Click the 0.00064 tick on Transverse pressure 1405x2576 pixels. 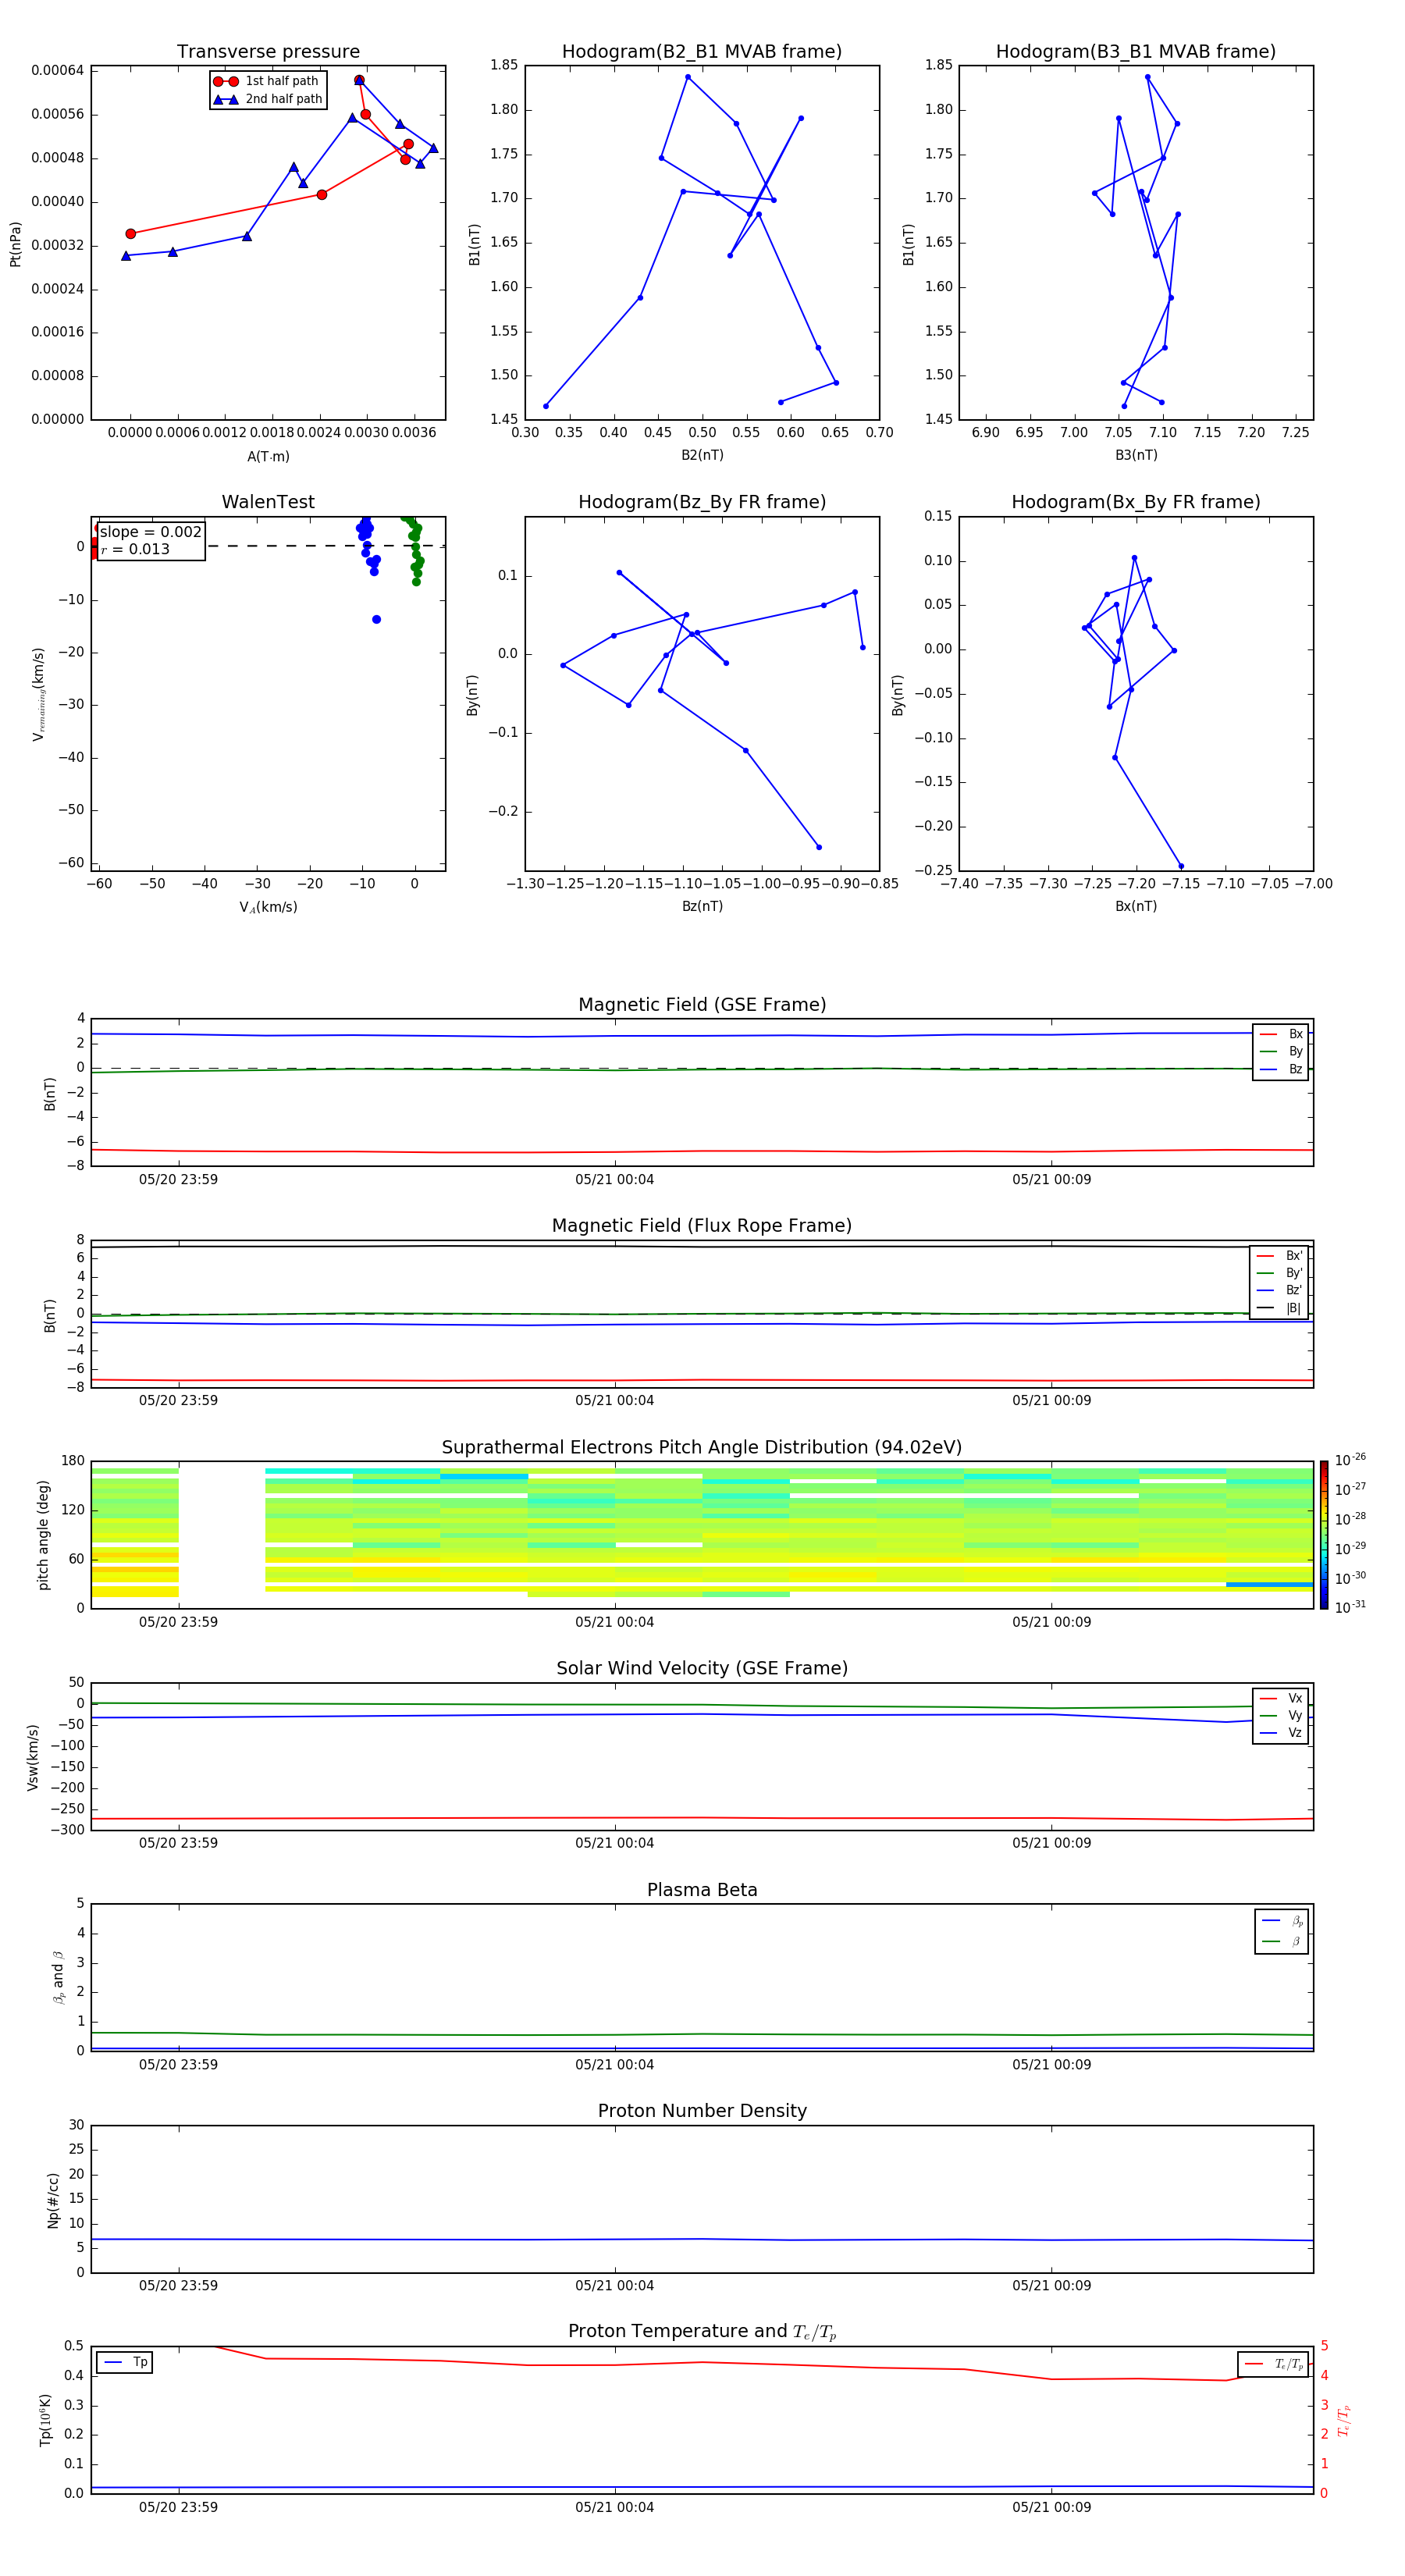(57, 70)
